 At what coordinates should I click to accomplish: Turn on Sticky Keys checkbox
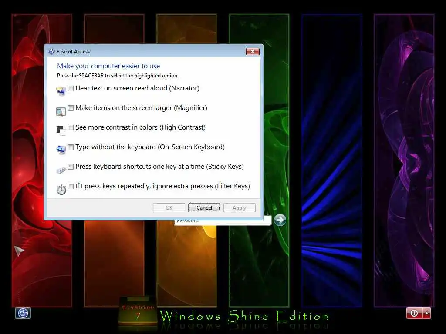(x=71, y=167)
